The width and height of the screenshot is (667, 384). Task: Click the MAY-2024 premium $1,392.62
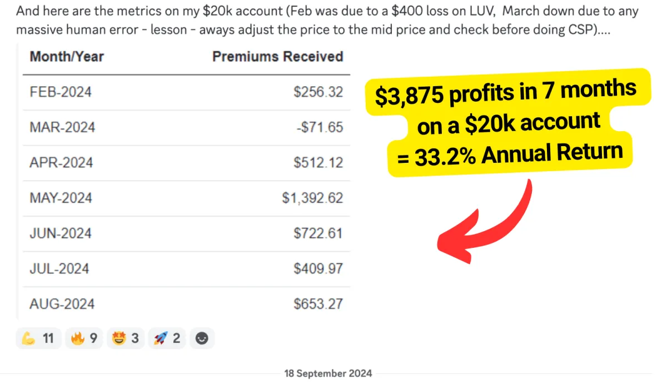(x=312, y=198)
